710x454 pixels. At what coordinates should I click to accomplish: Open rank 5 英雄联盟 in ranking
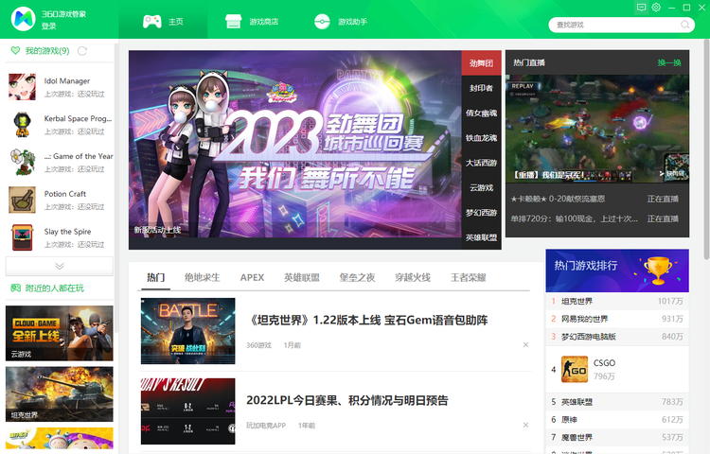pos(617,402)
